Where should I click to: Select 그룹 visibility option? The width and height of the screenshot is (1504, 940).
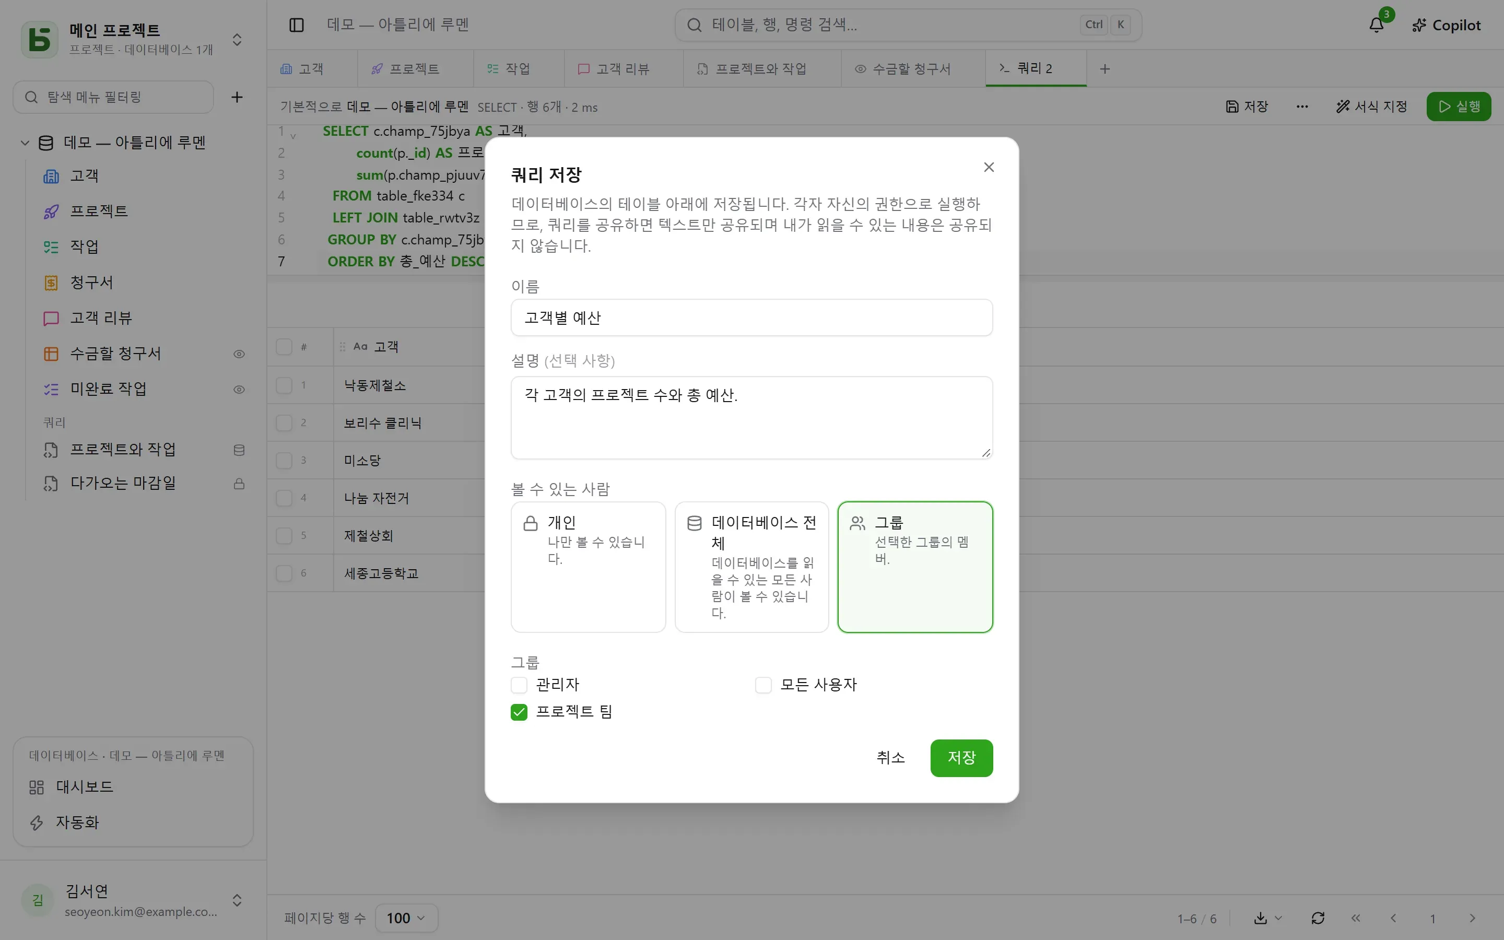(x=915, y=567)
